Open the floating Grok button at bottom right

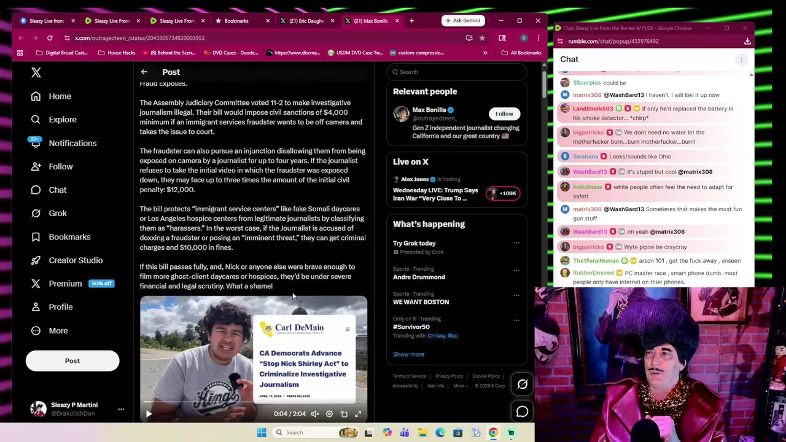(522, 384)
